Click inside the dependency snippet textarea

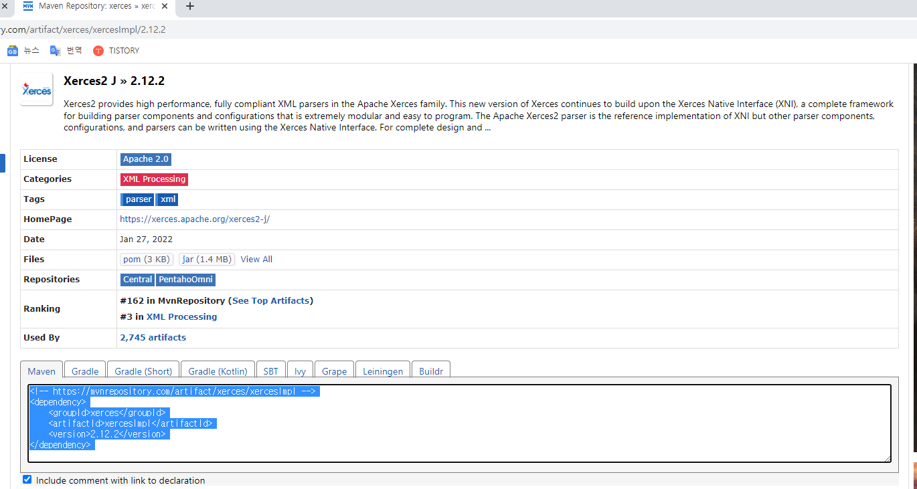(x=459, y=423)
